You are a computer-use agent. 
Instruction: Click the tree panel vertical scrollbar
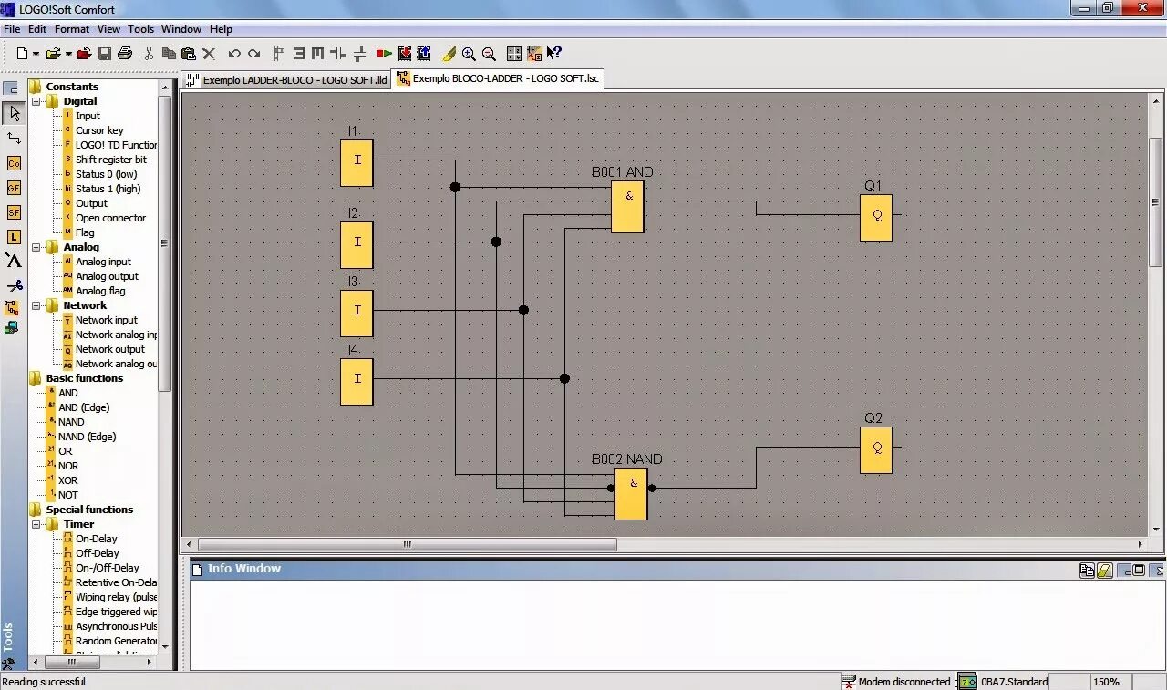(165, 243)
